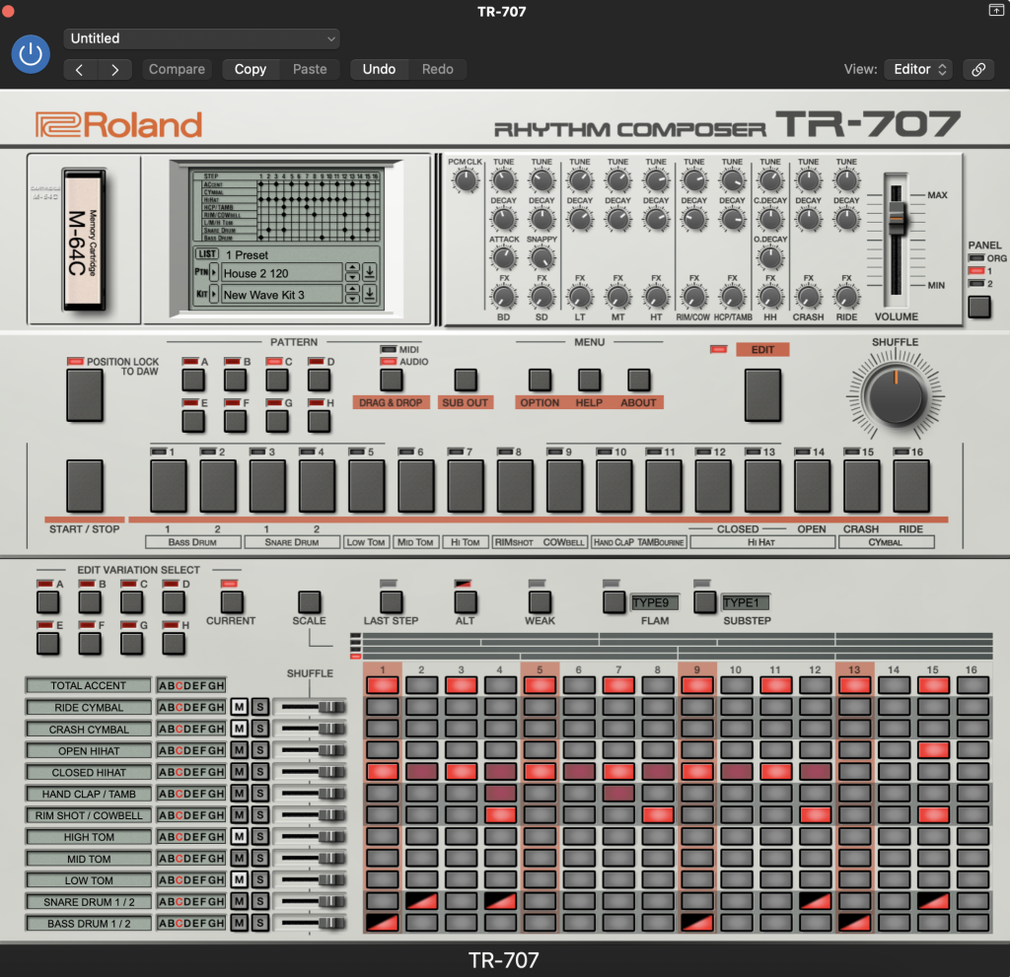Click the Start / Stop pad
Screen dimensions: 1010x977
coord(85,486)
